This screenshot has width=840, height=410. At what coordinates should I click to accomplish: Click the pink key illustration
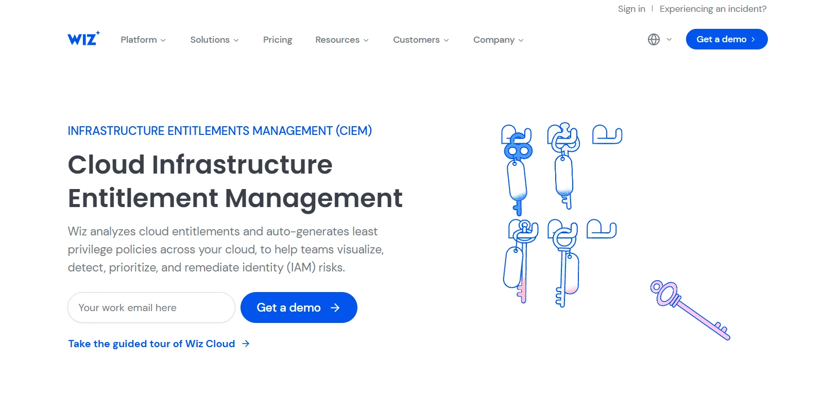[x=690, y=310]
